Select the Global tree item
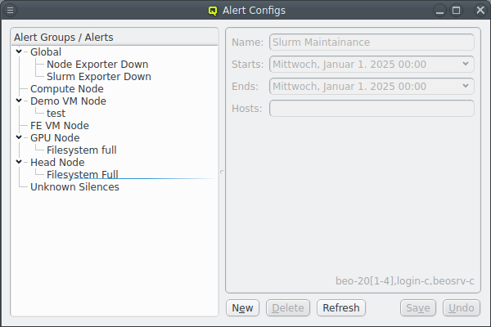Screen dimensions: 491x327 coord(46,52)
